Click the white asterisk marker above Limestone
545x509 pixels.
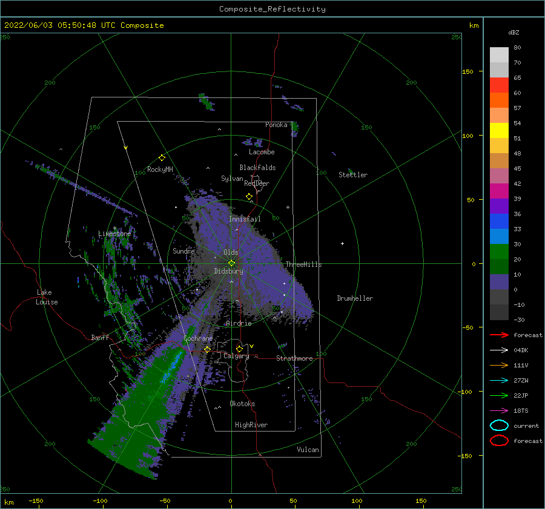114,228
